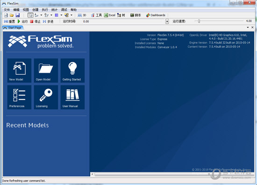Click the License Type value Express
Screen dimensions: 257x185
162,39
